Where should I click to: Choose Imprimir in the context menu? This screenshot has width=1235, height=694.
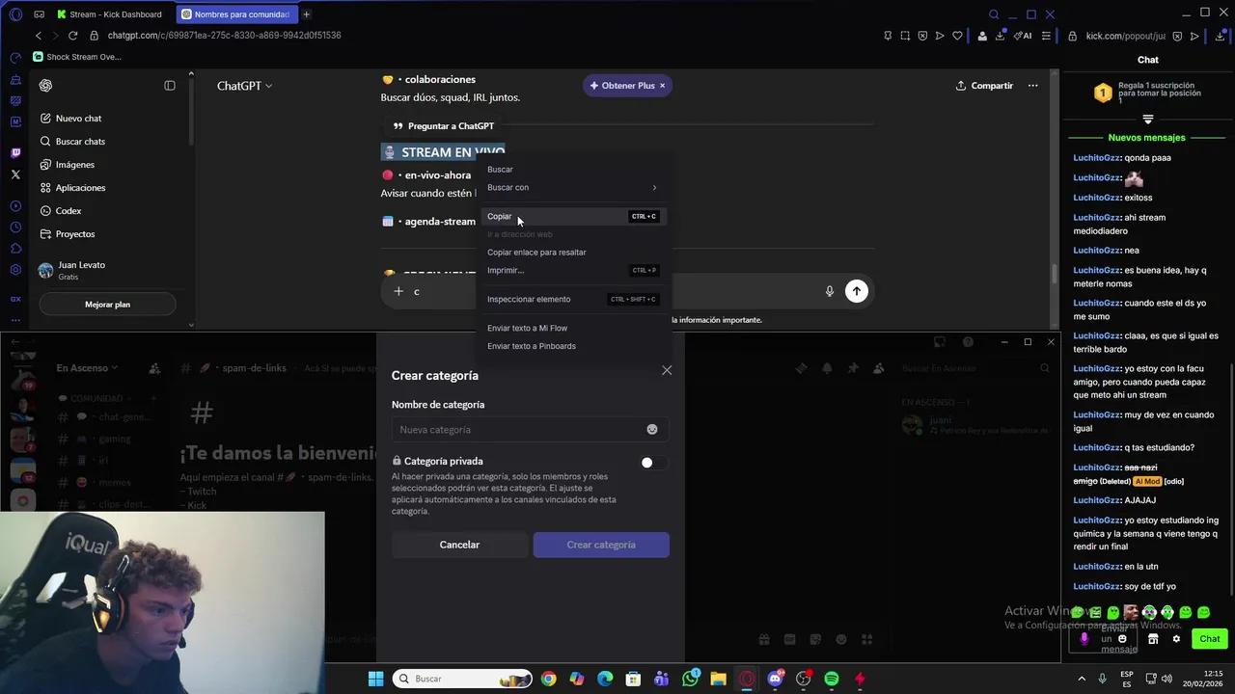click(x=573, y=271)
